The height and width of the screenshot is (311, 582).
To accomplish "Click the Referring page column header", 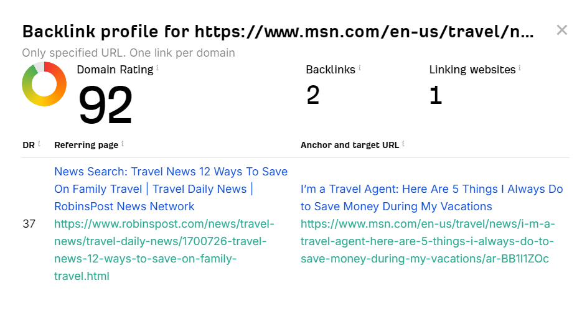I will (86, 145).
